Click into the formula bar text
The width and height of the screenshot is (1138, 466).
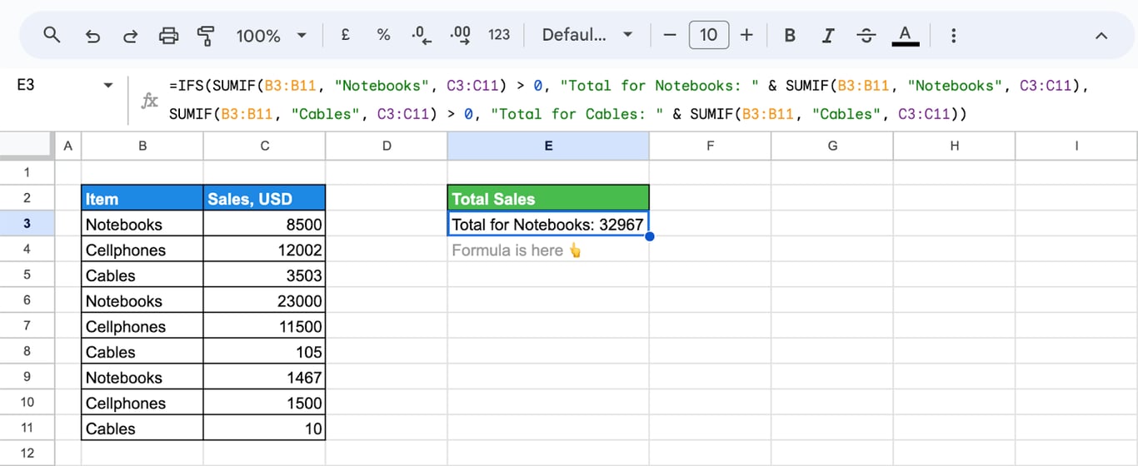pyautogui.click(x=629, y=100)
